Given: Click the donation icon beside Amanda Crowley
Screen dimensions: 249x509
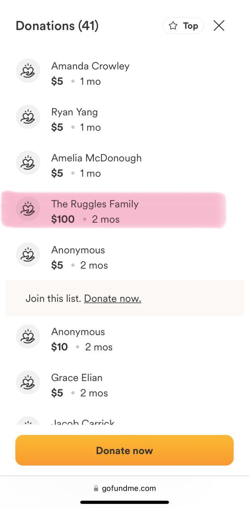Looking at the screenshot, I should (28, 71).
